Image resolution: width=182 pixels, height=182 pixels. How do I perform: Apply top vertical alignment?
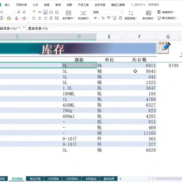click(x=34, y=12)
